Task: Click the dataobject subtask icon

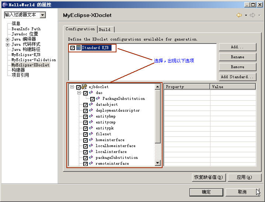Action: (x=91, y=104)
